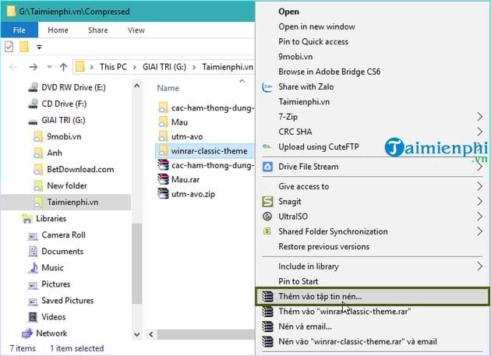Click the Snagit icon in context menu

point(267,201)
